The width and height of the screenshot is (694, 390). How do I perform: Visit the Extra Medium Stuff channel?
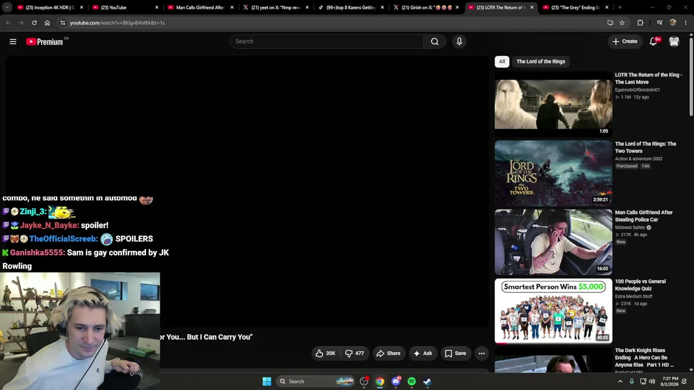pyautogui.click(x=633, y=296)
